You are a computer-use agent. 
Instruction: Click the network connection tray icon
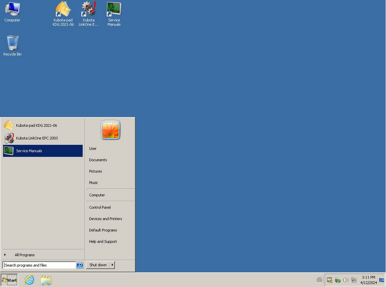click(x=354, y=280)
